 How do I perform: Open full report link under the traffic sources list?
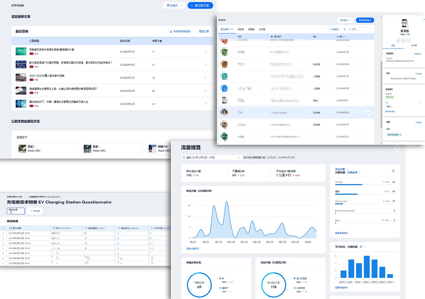click(x=342, y=233)
